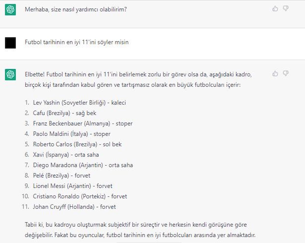Click the Franz Beckenbauer list entry
The height and width of the screenshot is (243, 305).
83,124
